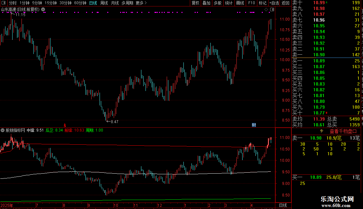Open the 画线 drawing tools
This screenshot has width=363, height=209.
pyautogui.click(x=240, y=3)
